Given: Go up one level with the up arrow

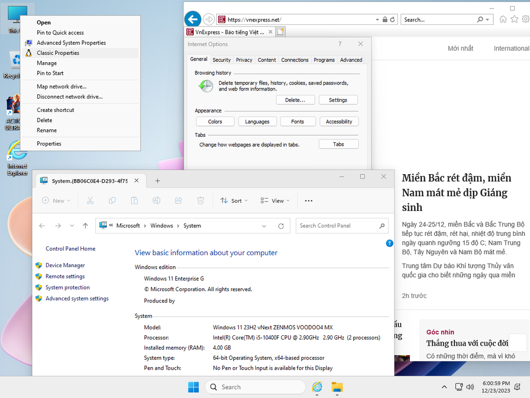Looking at the screenshot, I should (85, 226).
